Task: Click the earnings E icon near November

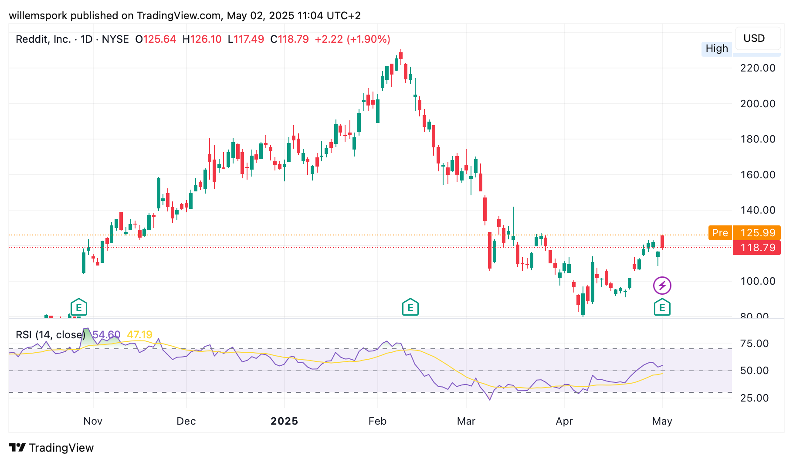Action: (x=79, y=307)
